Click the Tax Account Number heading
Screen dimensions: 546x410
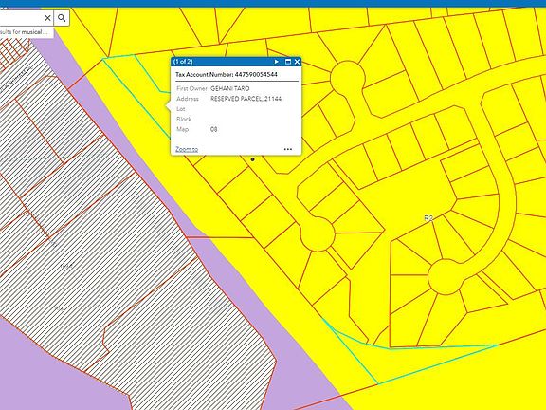pyautogui.click(x=227, y=75)
